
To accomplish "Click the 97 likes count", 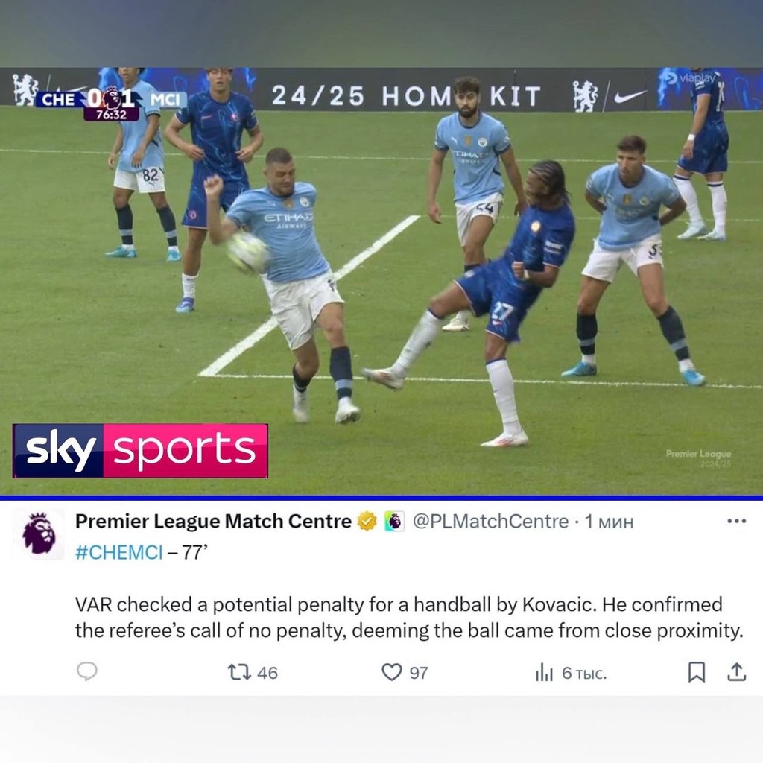I will 419,673.
